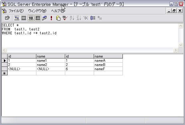Click the first 'id' column header
The height and width of the screenshot is (125, 185).
22,56
